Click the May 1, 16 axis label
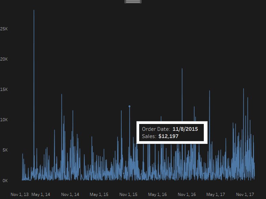 [x=157, y=195]
